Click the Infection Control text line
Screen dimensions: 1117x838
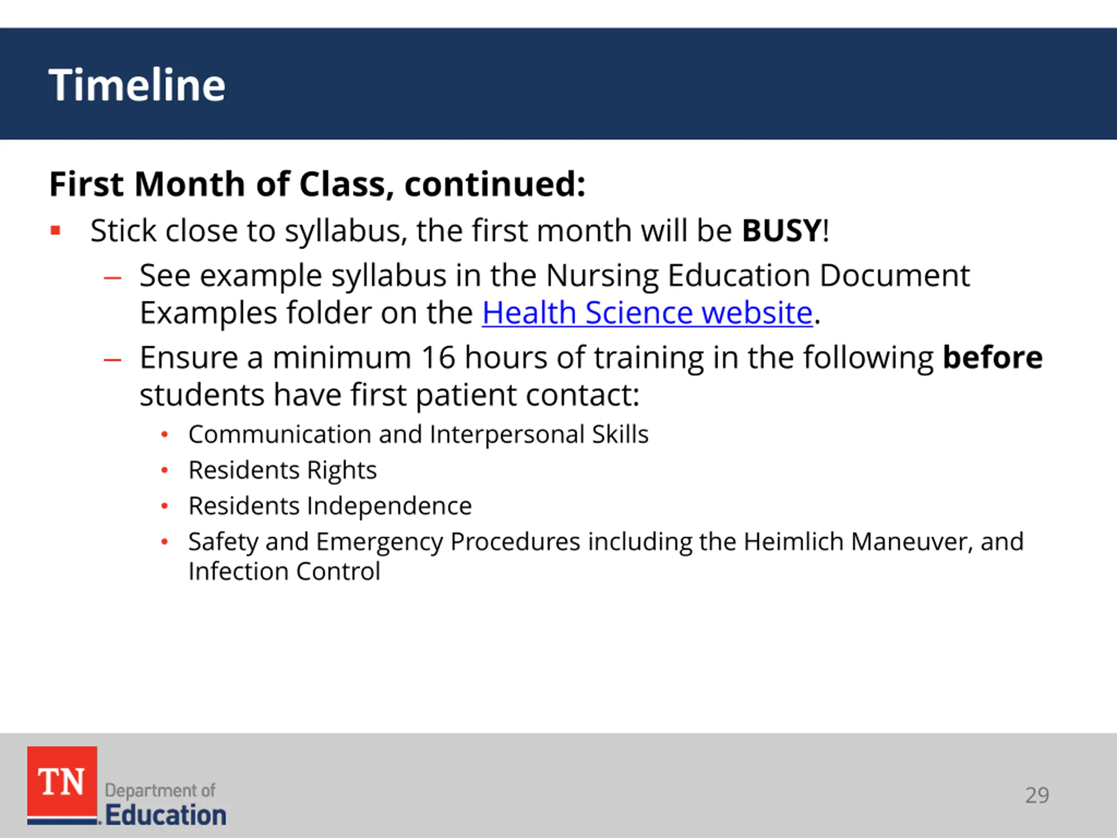point(284,571)
